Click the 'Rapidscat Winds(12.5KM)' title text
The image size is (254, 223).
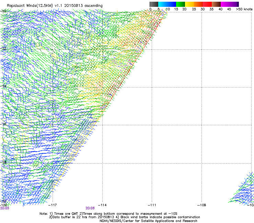pyautogui.click(x=30, y=6)
